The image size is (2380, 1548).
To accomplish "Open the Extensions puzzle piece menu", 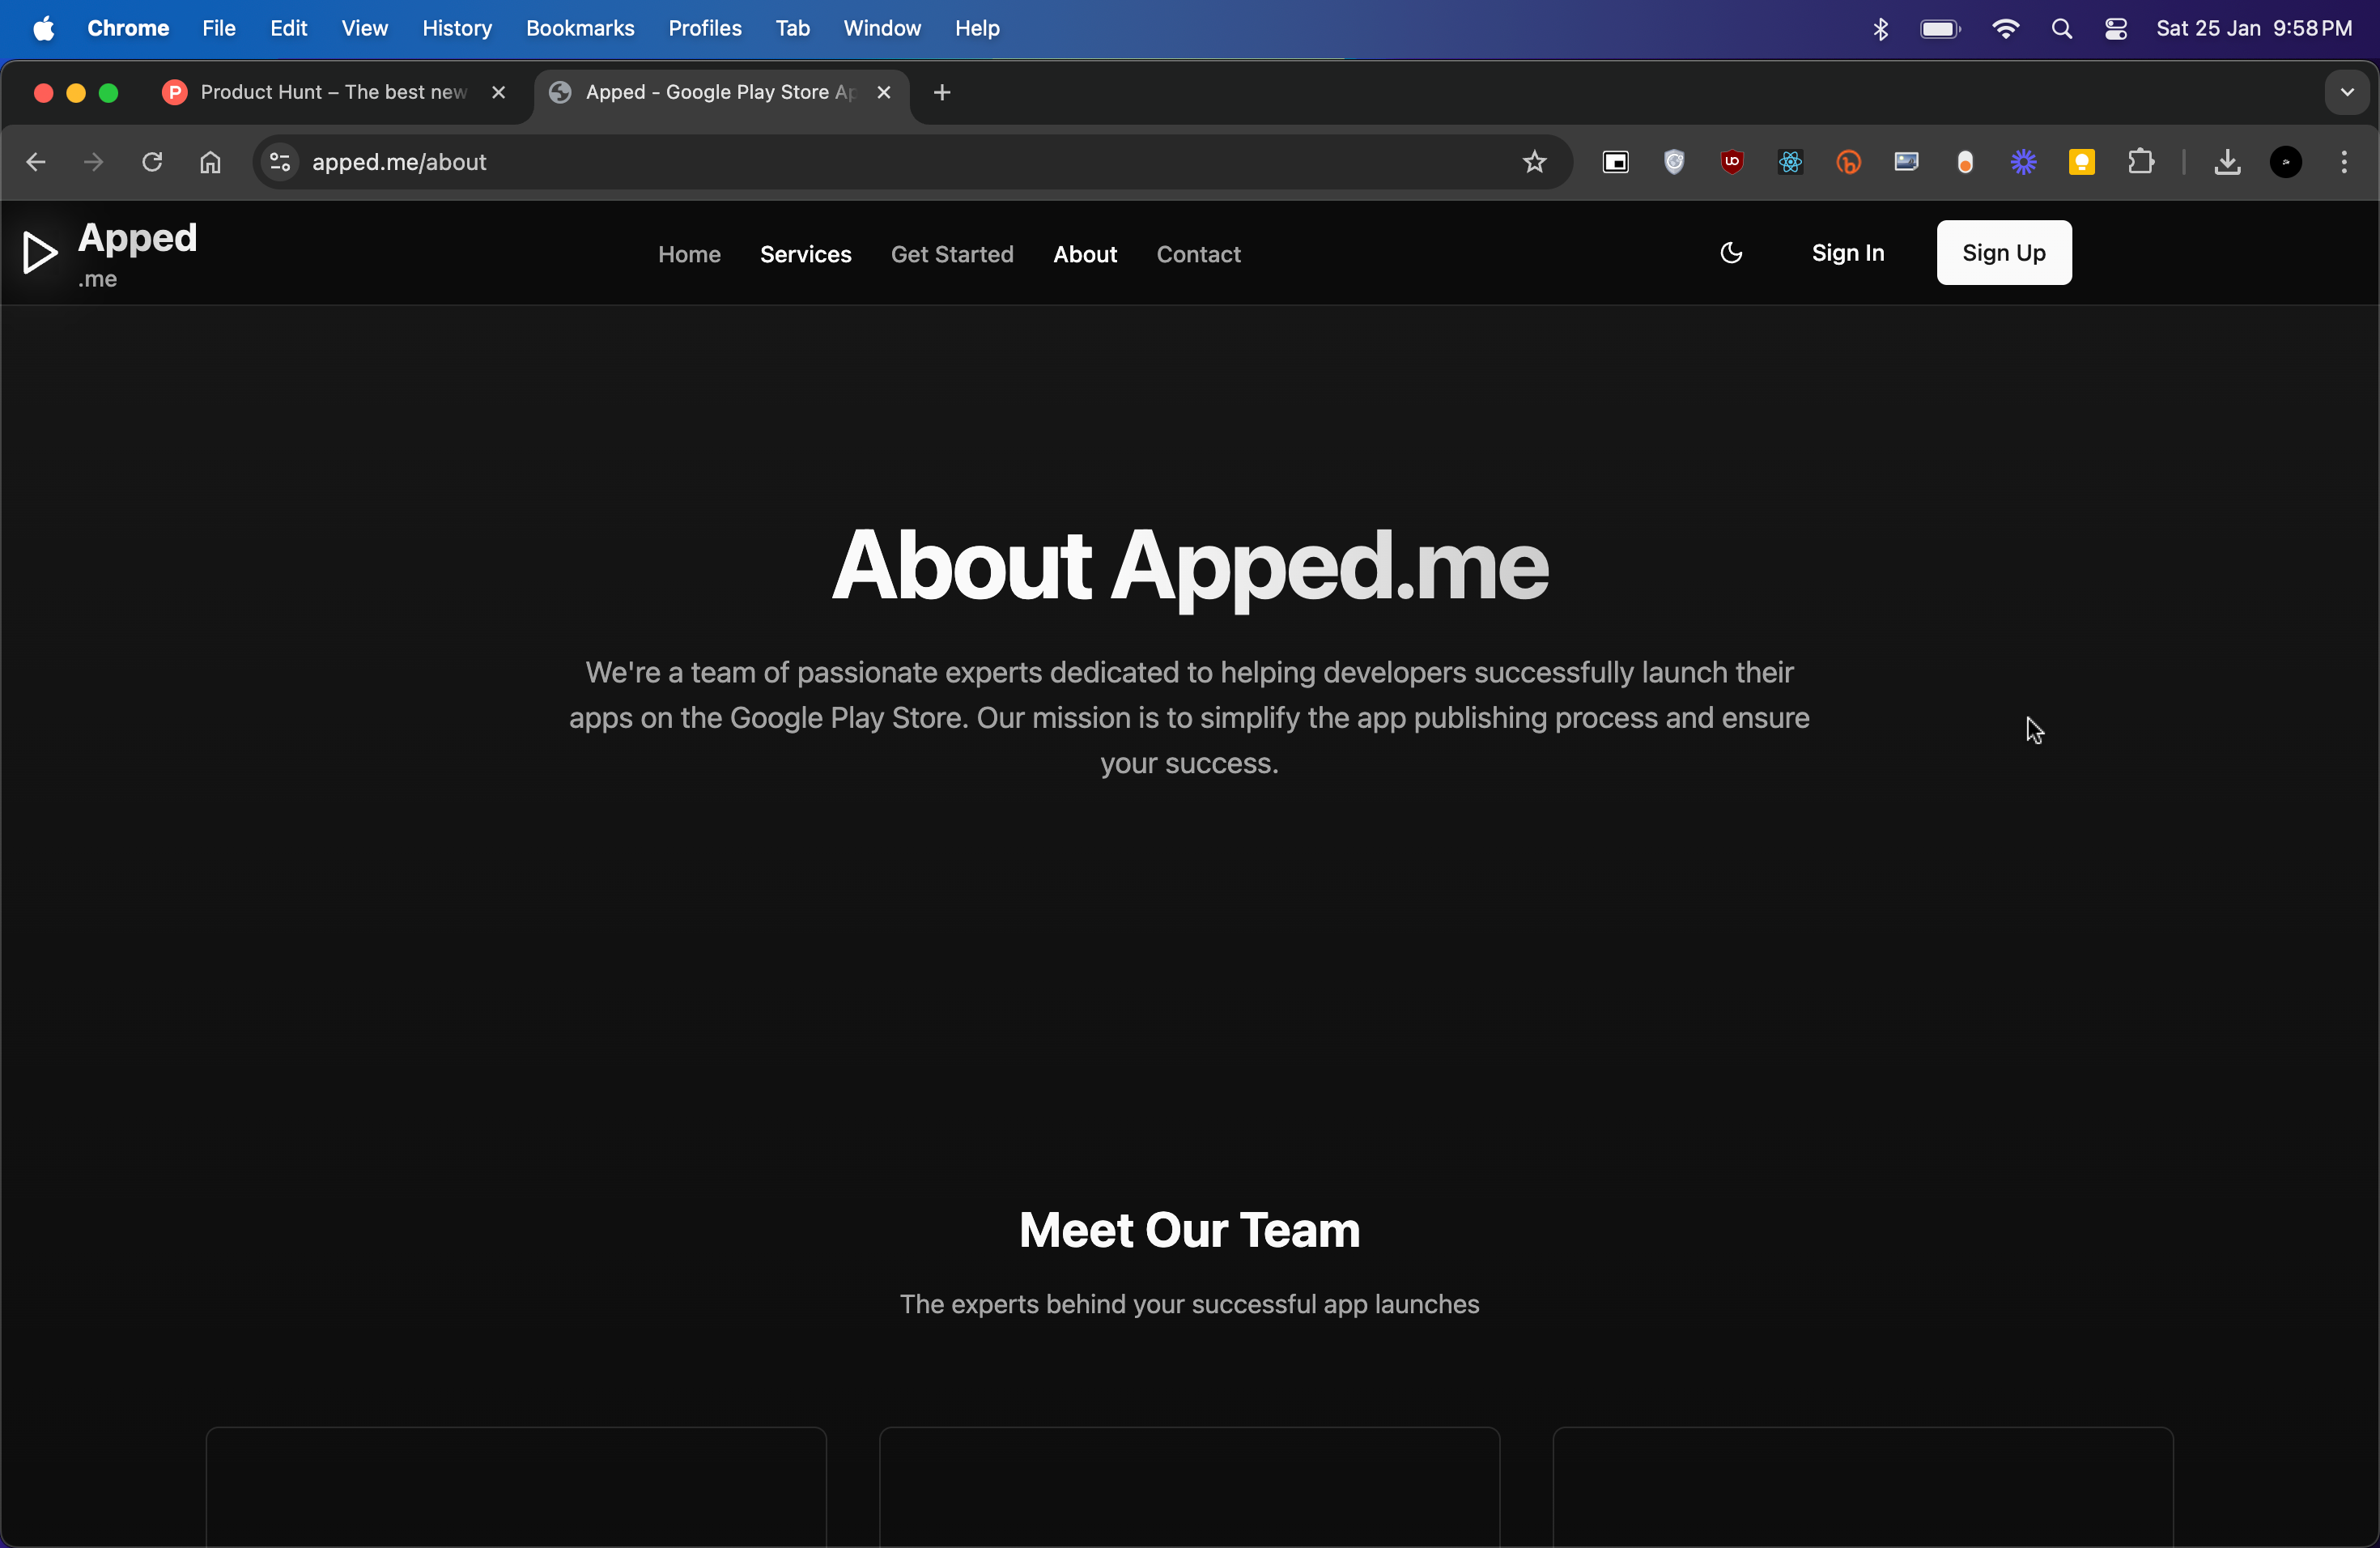I will click(x=2140, y=162).
